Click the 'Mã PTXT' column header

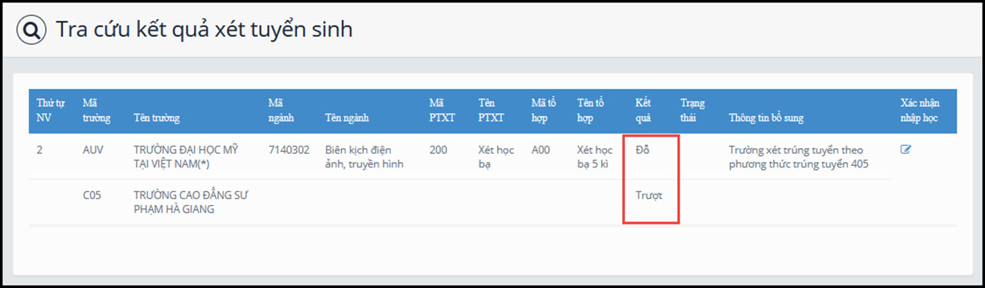(x=442, y=111)
